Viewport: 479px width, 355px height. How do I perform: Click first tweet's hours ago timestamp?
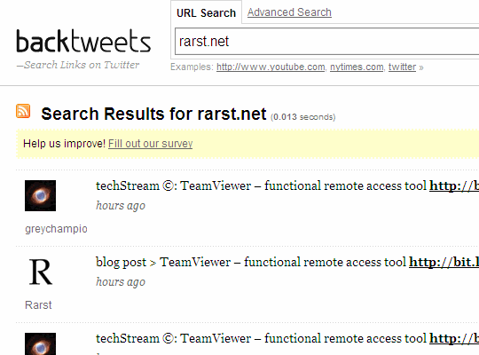(x=121, y=206)
